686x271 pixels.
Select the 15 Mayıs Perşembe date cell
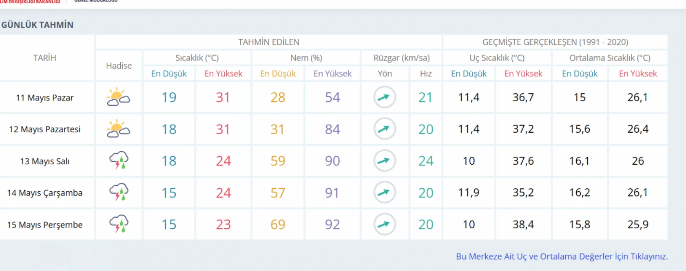[45, 225]
